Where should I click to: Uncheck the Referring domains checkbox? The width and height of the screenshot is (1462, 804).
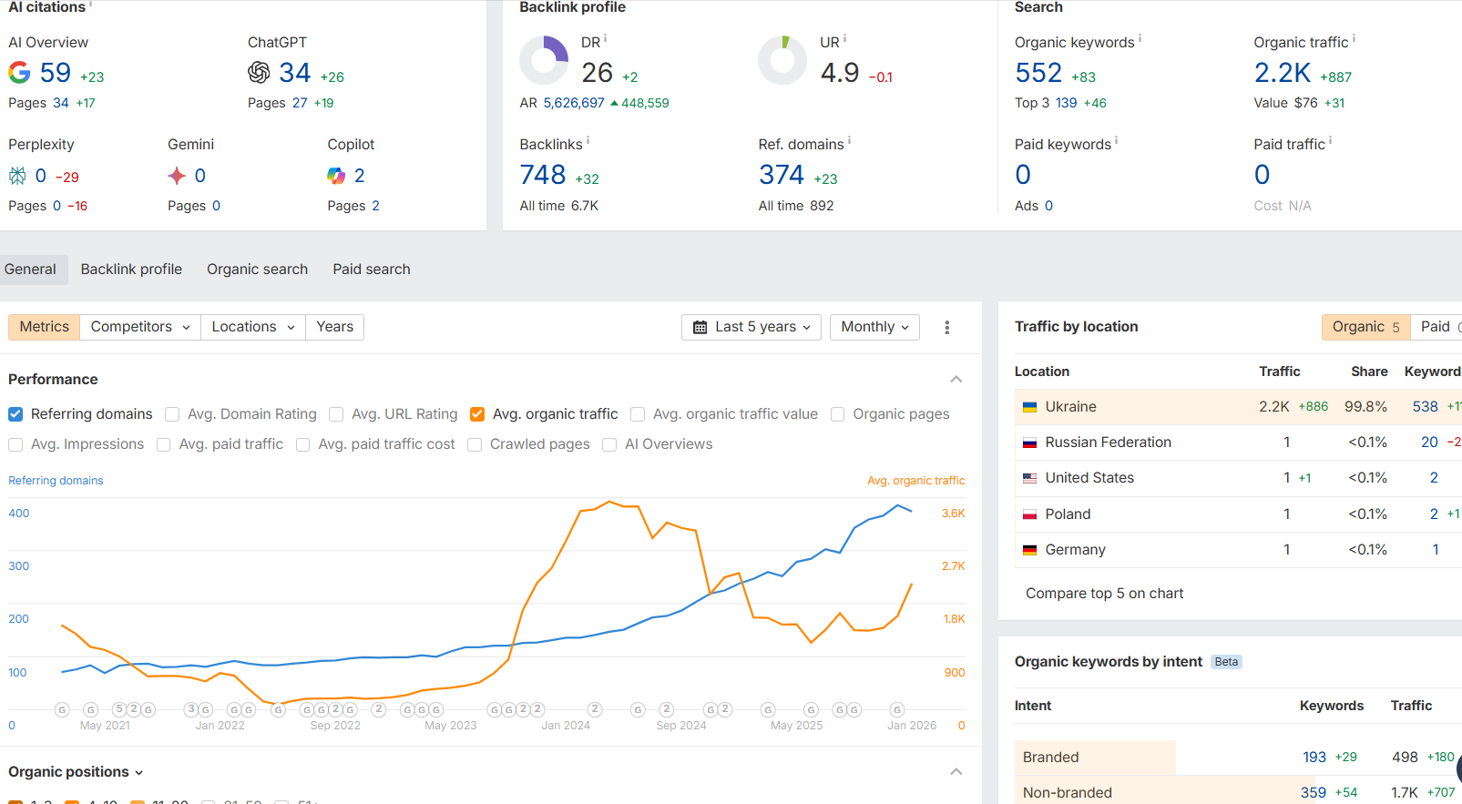[15, 414]
